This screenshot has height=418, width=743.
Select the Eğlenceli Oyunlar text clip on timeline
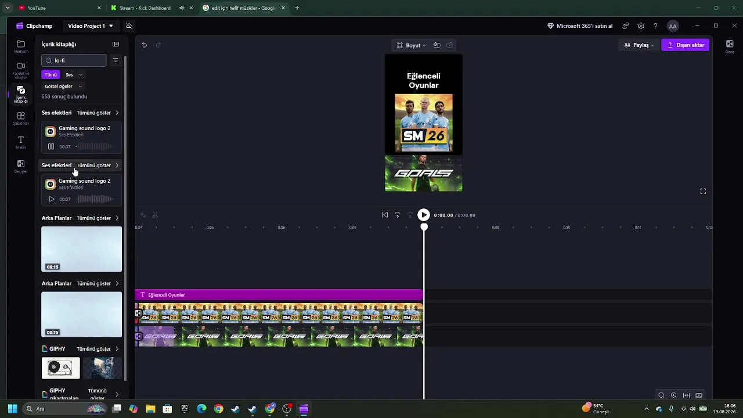pos(279,295)
